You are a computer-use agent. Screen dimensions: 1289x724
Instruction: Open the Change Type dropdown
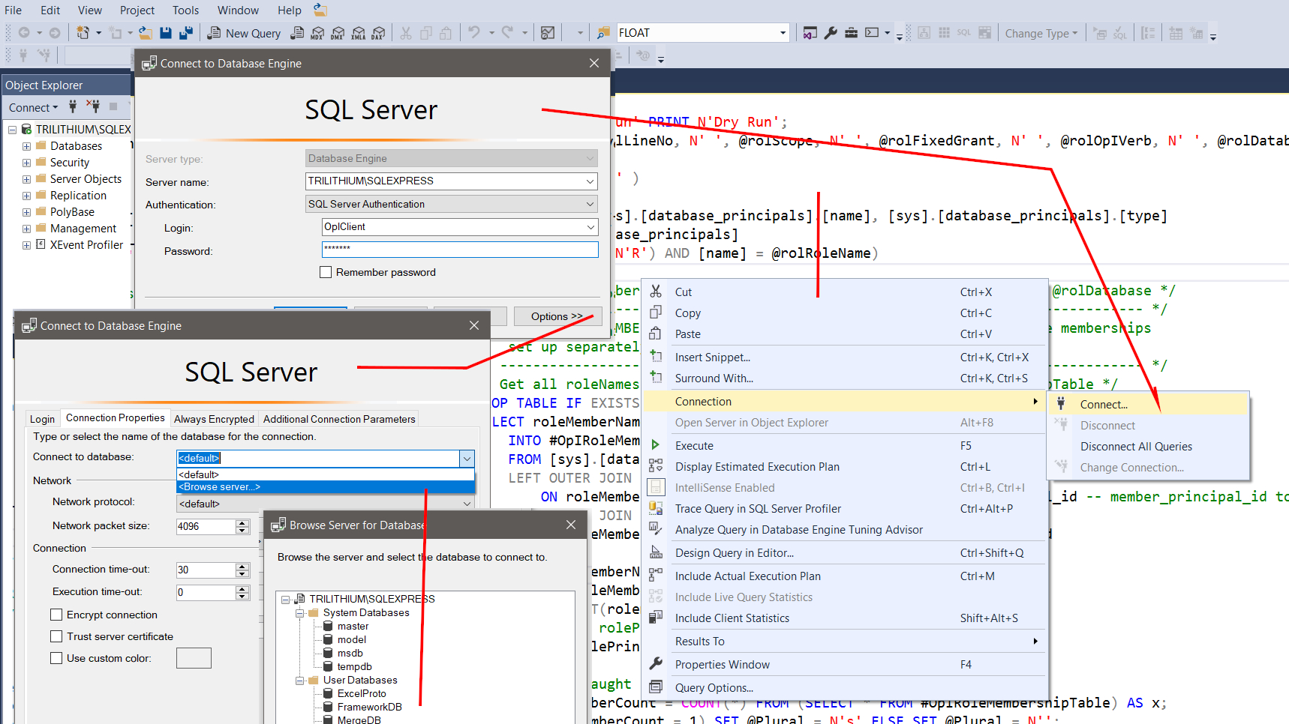tap(1041, 33)
